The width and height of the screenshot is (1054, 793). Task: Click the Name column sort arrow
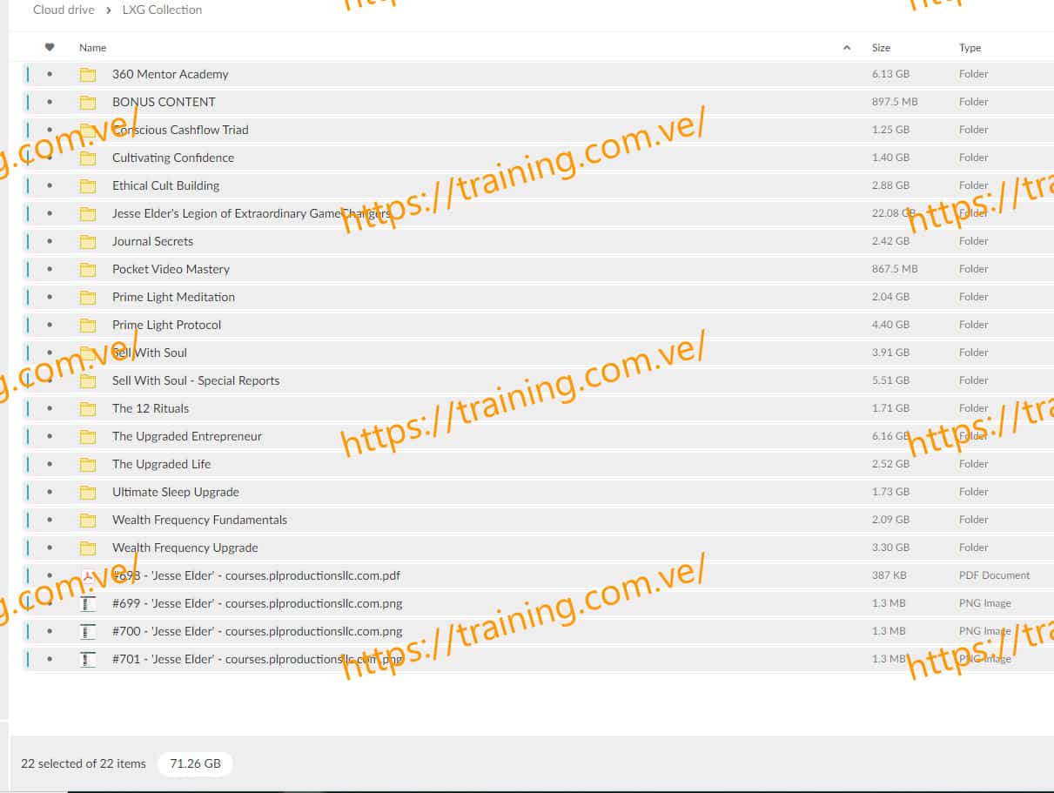click(847, 48)
